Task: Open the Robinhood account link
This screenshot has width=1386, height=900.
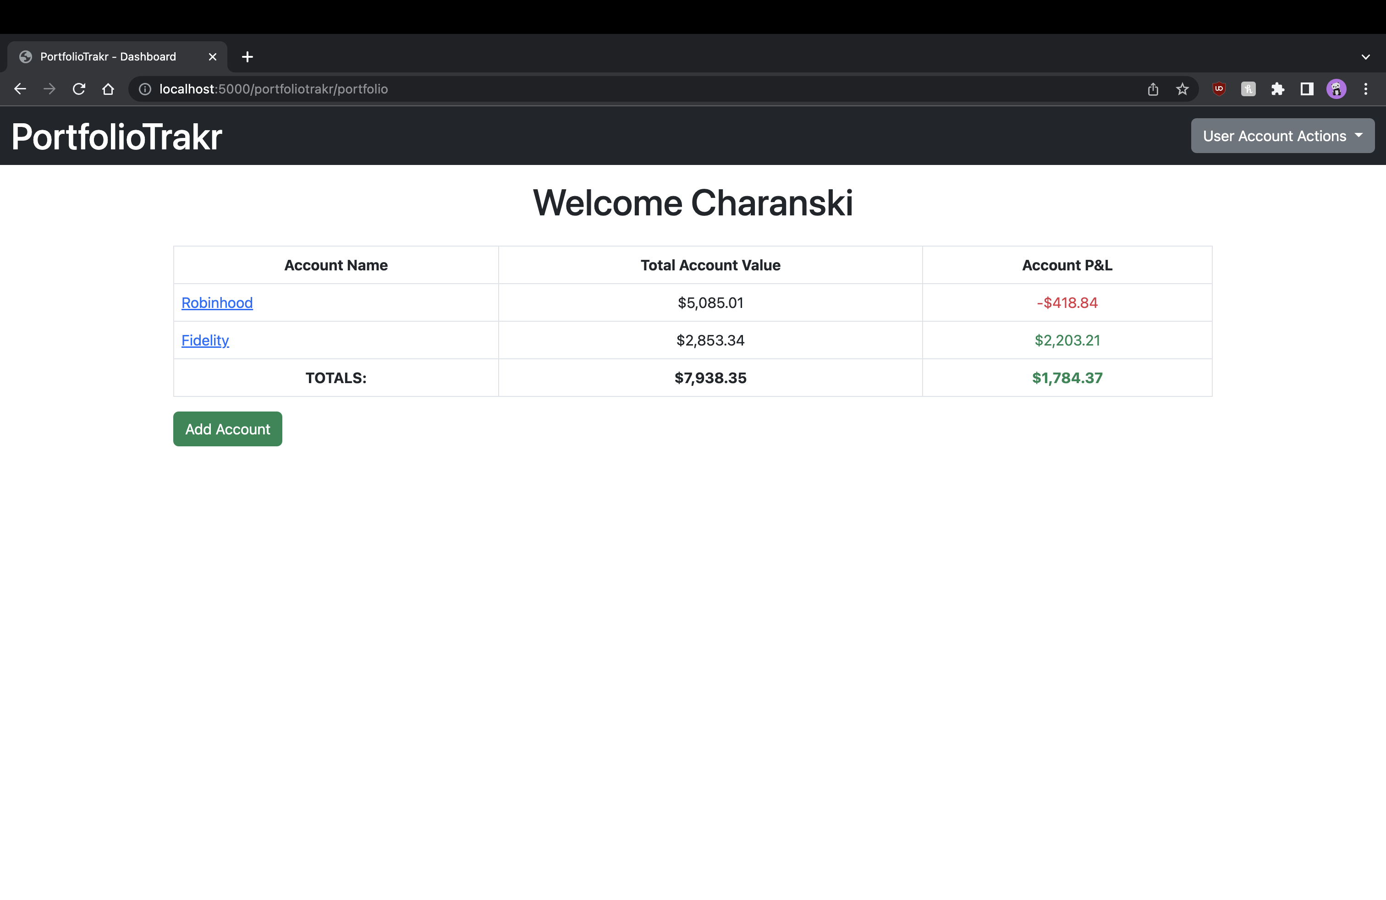Action: (217, 303)
